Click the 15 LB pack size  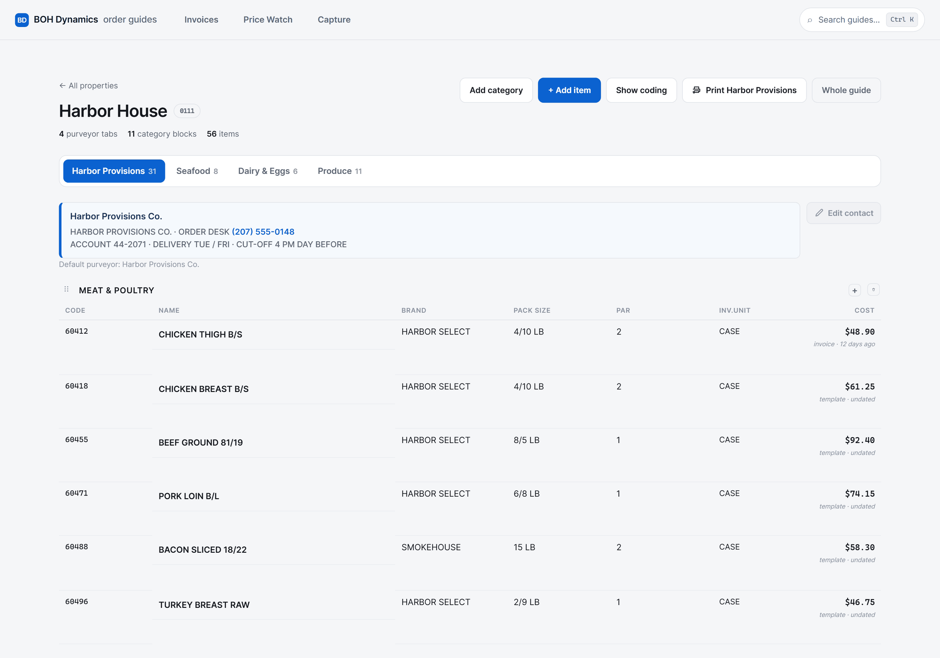pos(524,548)
